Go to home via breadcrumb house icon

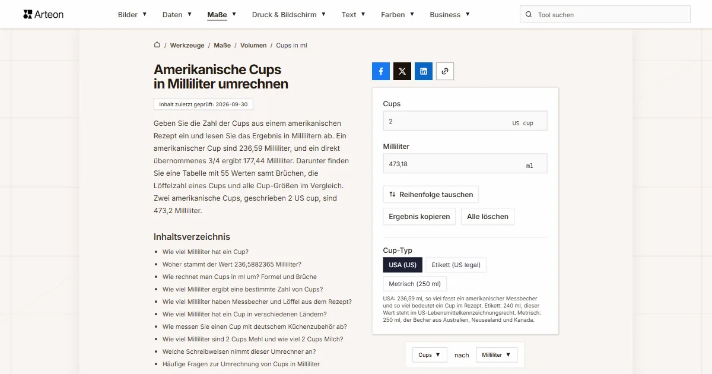click(x=157, y=45)
